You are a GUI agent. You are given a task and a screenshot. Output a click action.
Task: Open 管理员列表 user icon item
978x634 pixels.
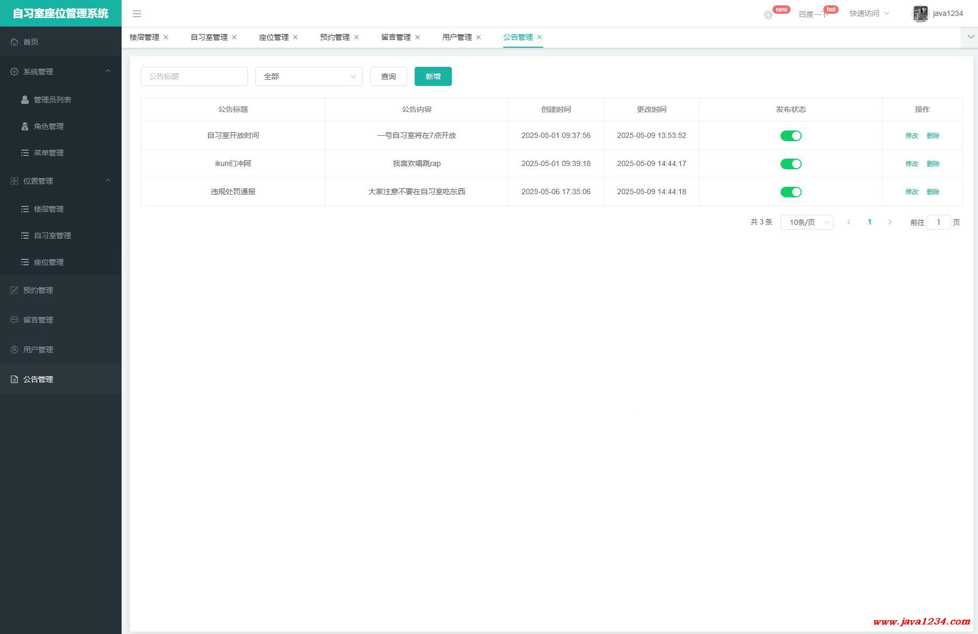[25, 100]
